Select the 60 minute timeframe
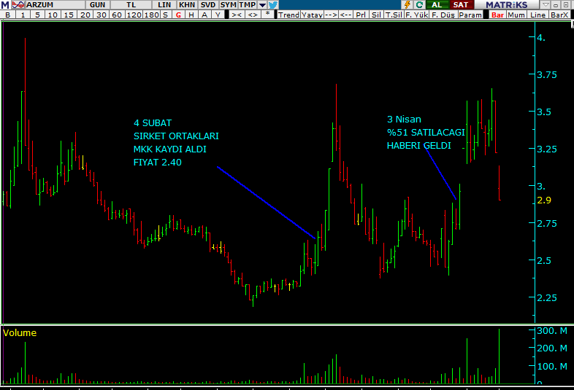The width and height of the screenshot is (574, 390). point(118,15)
